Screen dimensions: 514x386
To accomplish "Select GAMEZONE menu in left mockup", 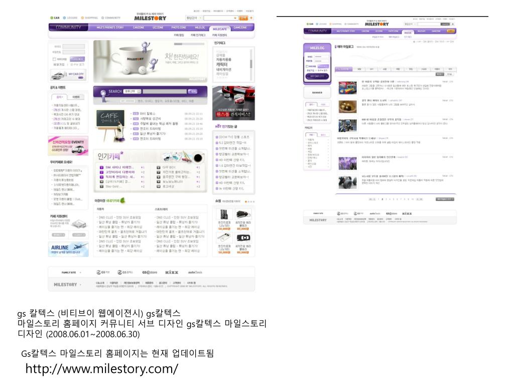I will click(240, 28).
